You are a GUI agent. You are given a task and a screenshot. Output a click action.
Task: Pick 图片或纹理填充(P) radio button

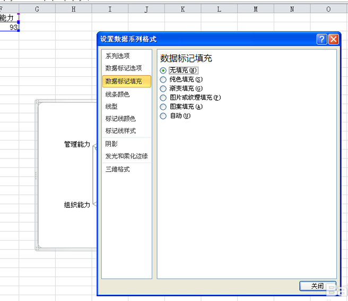click(163, 98)
